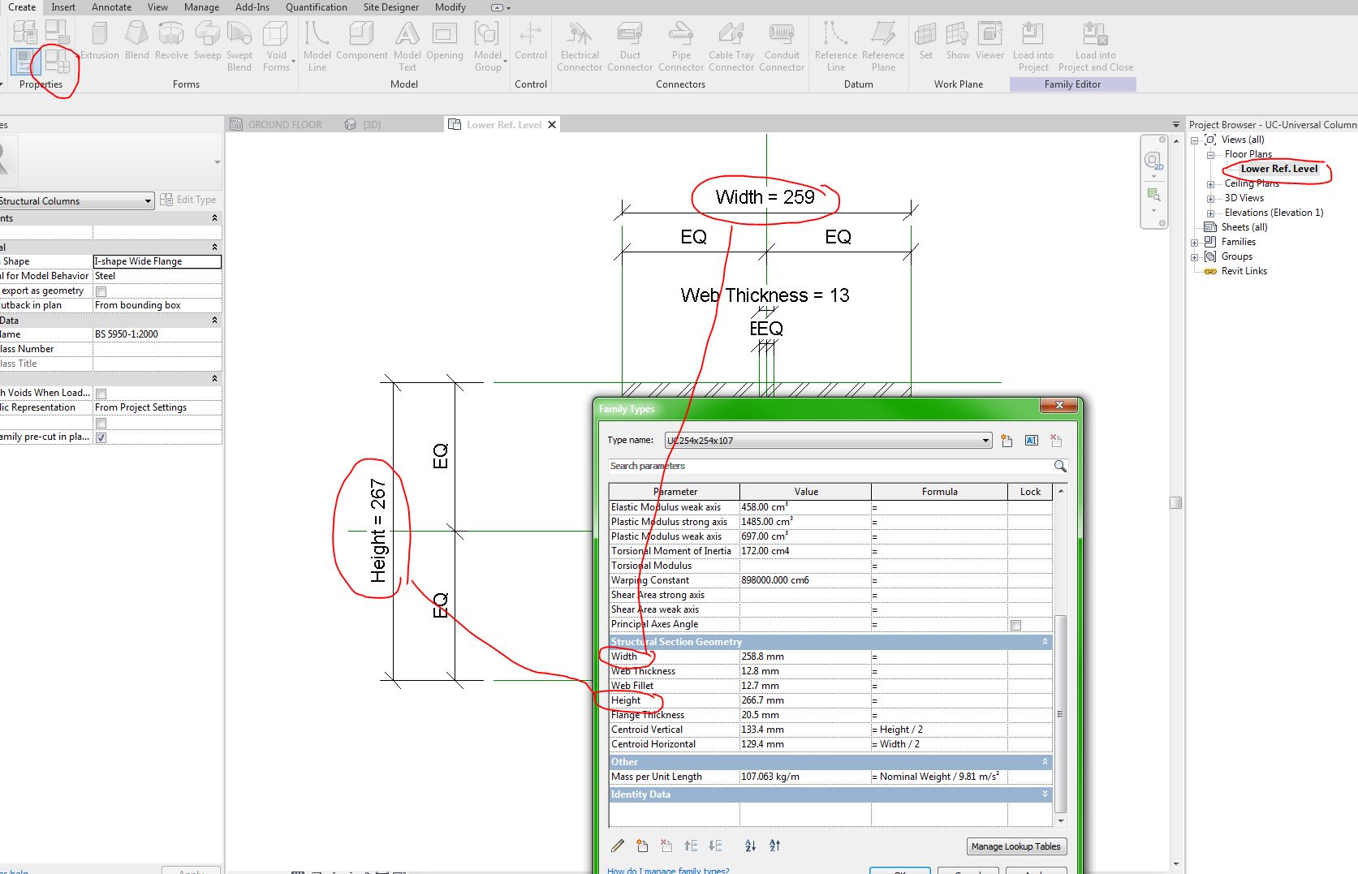Choose the Model Line tool

(x=317, y=45)
